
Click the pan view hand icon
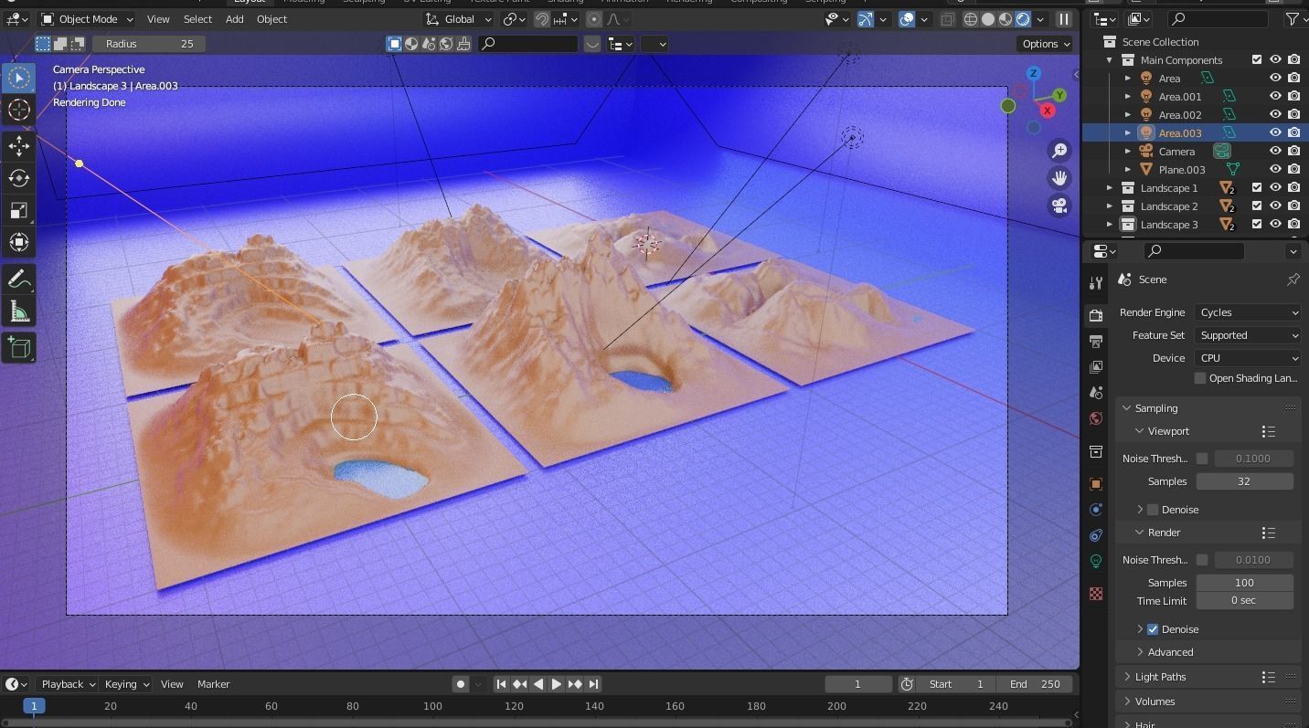[1059, 178]
